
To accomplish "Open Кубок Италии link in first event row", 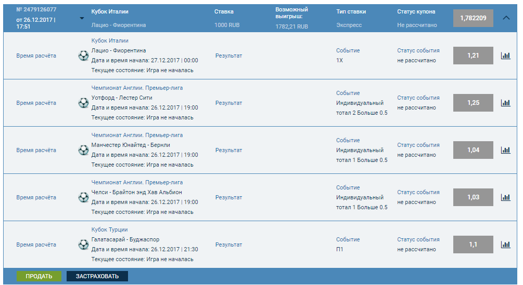I will coord(110,40).
